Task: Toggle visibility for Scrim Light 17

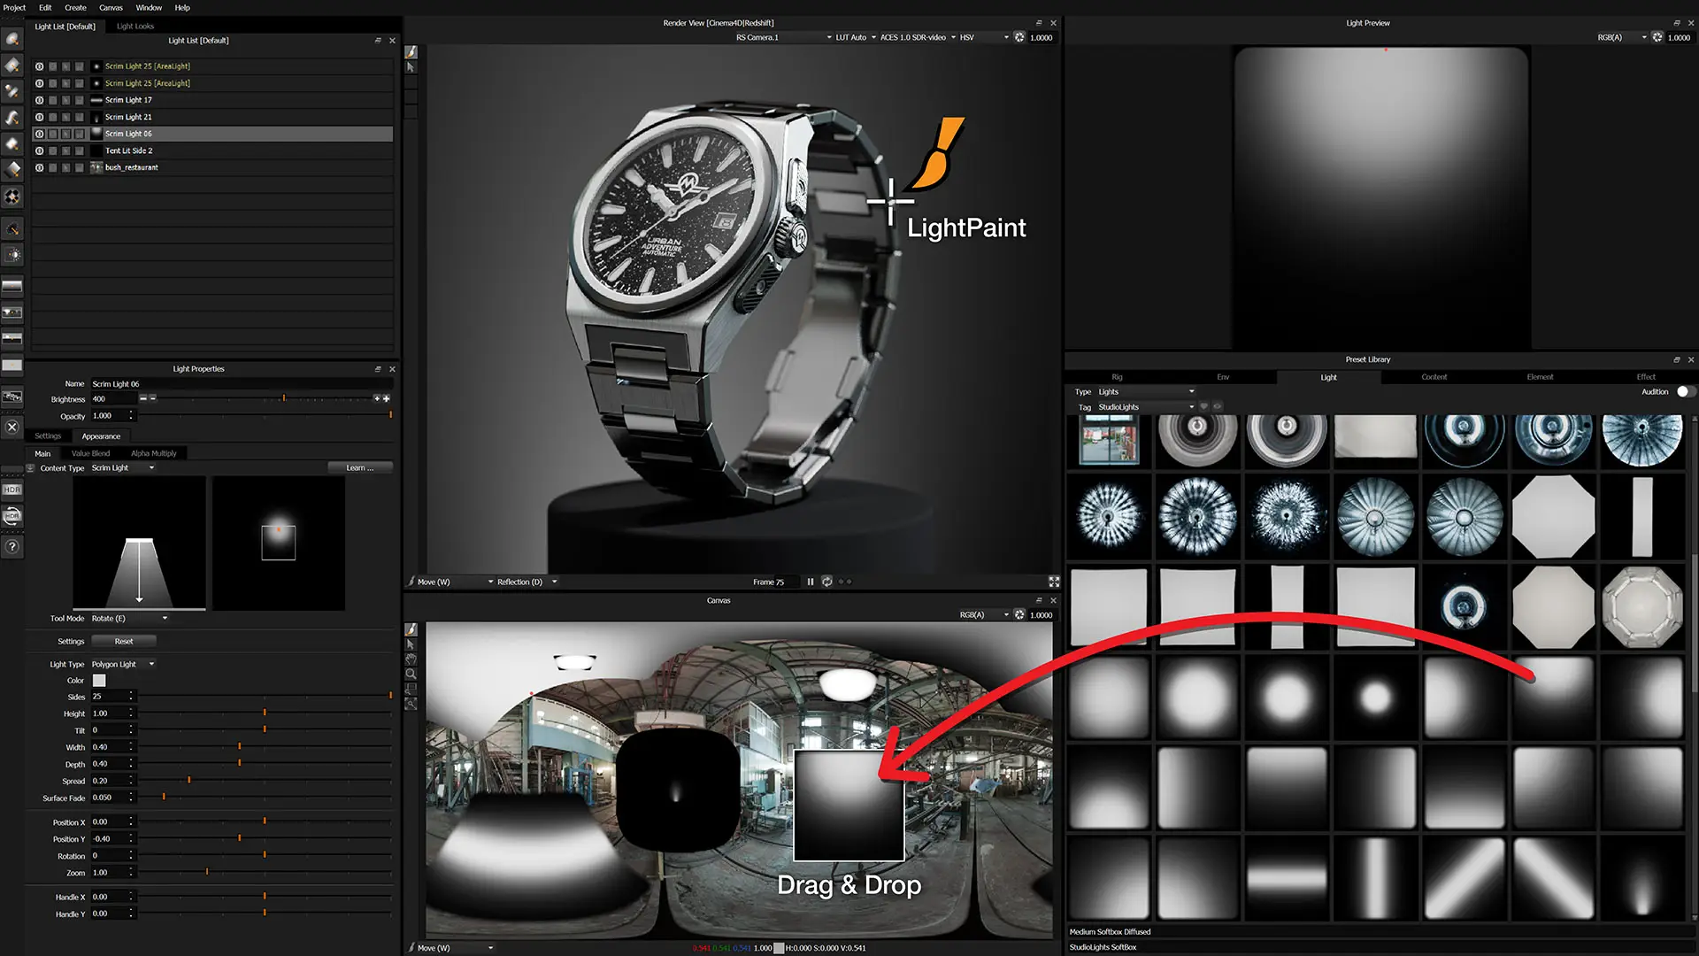Action: click(39, 100)
